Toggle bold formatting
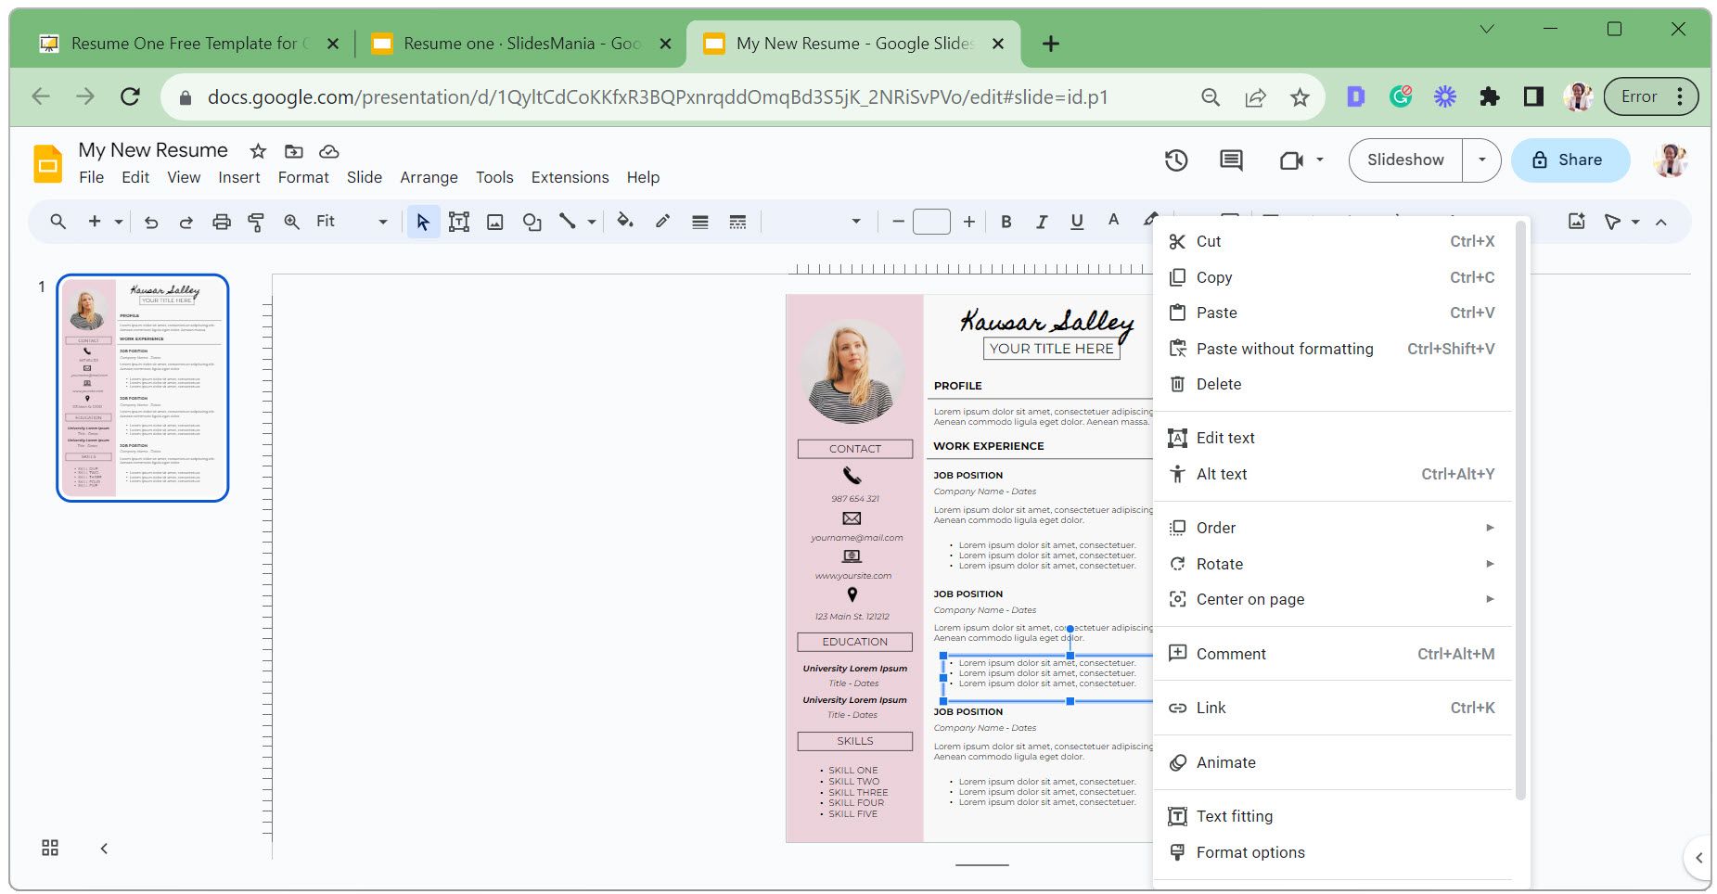Screen dimensions: 1717x894 click(1006, 222)
